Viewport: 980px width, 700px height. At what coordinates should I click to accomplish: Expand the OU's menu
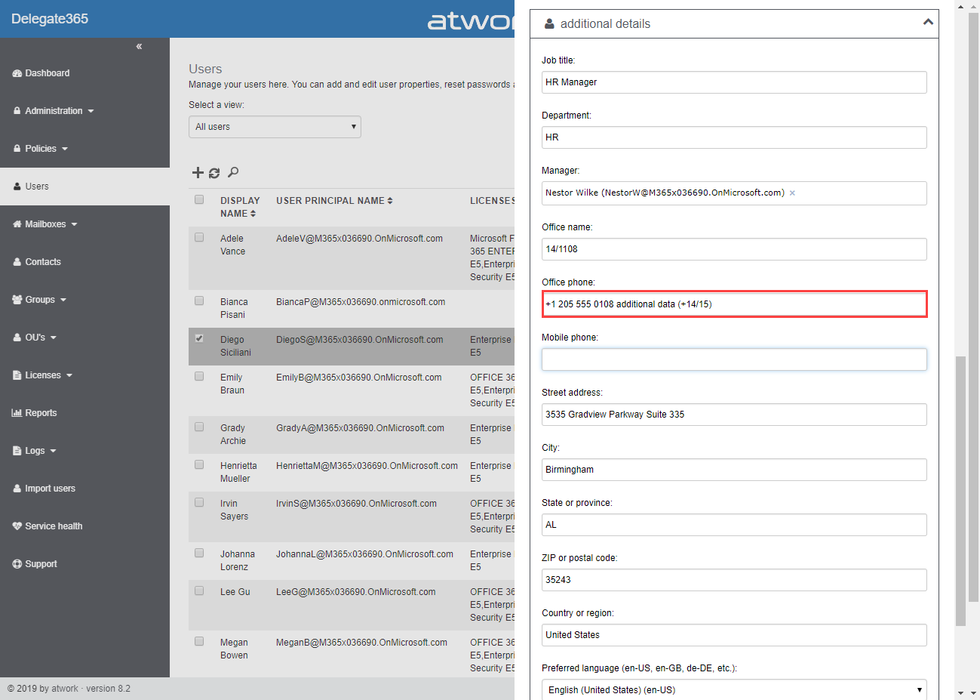35,338
